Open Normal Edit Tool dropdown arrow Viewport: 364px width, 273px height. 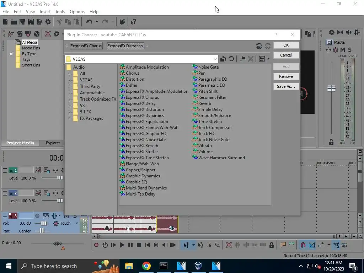coord(193,245)
